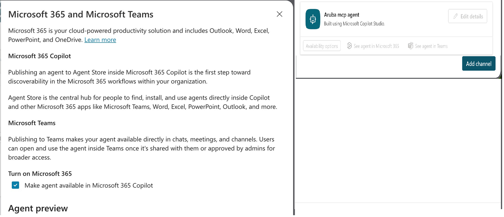504x217 pixels.
Task: Close the Microsoft 365 and Teams panel
Action: point(280,14)
